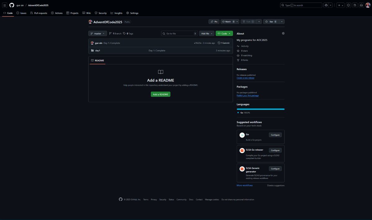This screenshot has height=220, width=372.
Task: Open the Manage cookies footer link
Action: tap(212, 200)
